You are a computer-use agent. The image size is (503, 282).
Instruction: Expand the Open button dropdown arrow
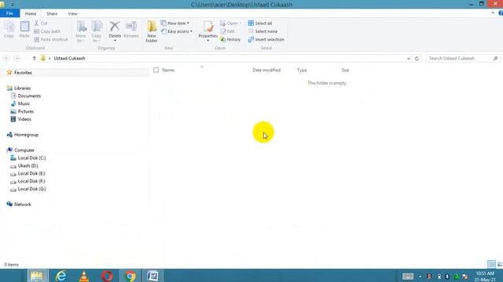coord(240,23)
